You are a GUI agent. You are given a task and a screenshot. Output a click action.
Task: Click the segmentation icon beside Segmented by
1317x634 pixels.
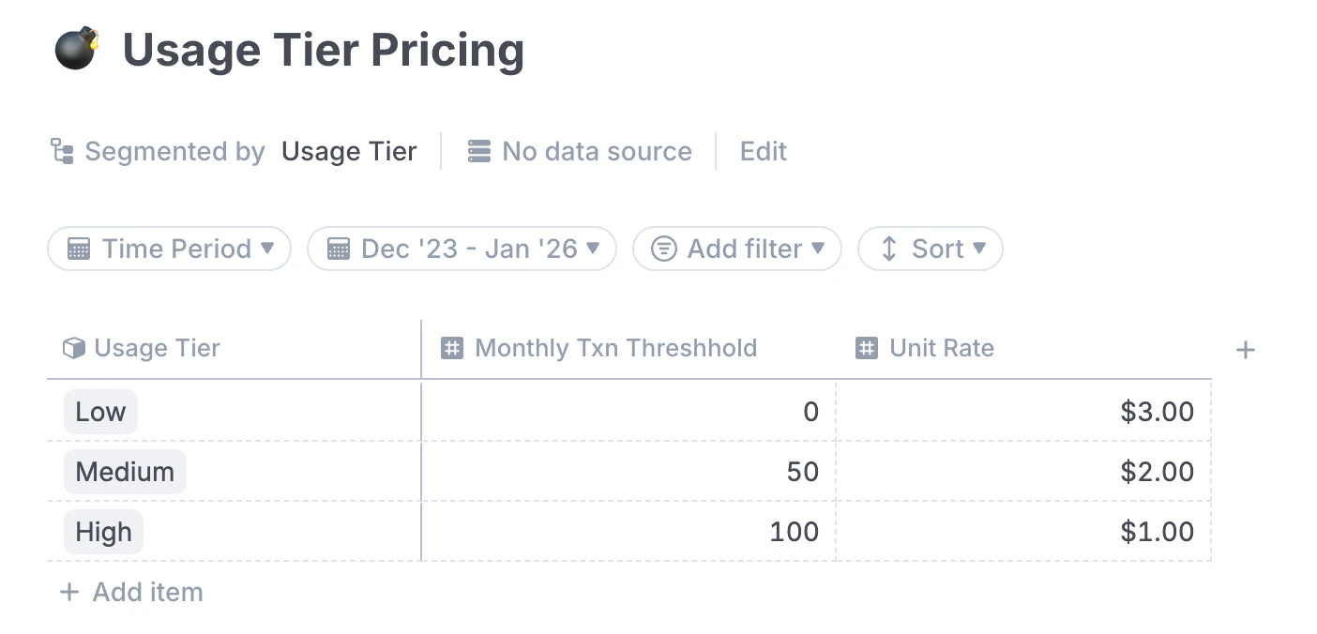pos(61,150)
